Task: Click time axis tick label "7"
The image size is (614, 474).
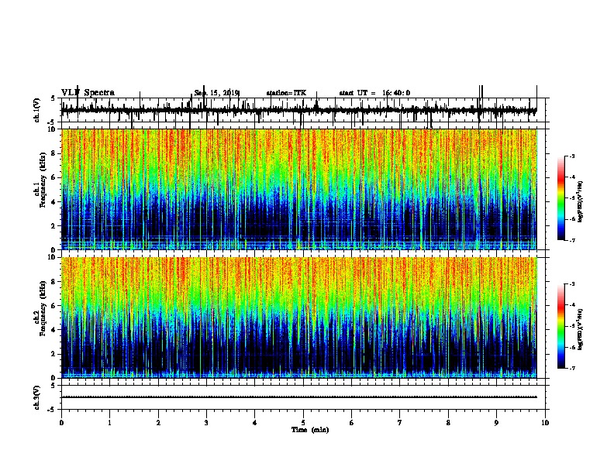Action: [x=400, y=423]
